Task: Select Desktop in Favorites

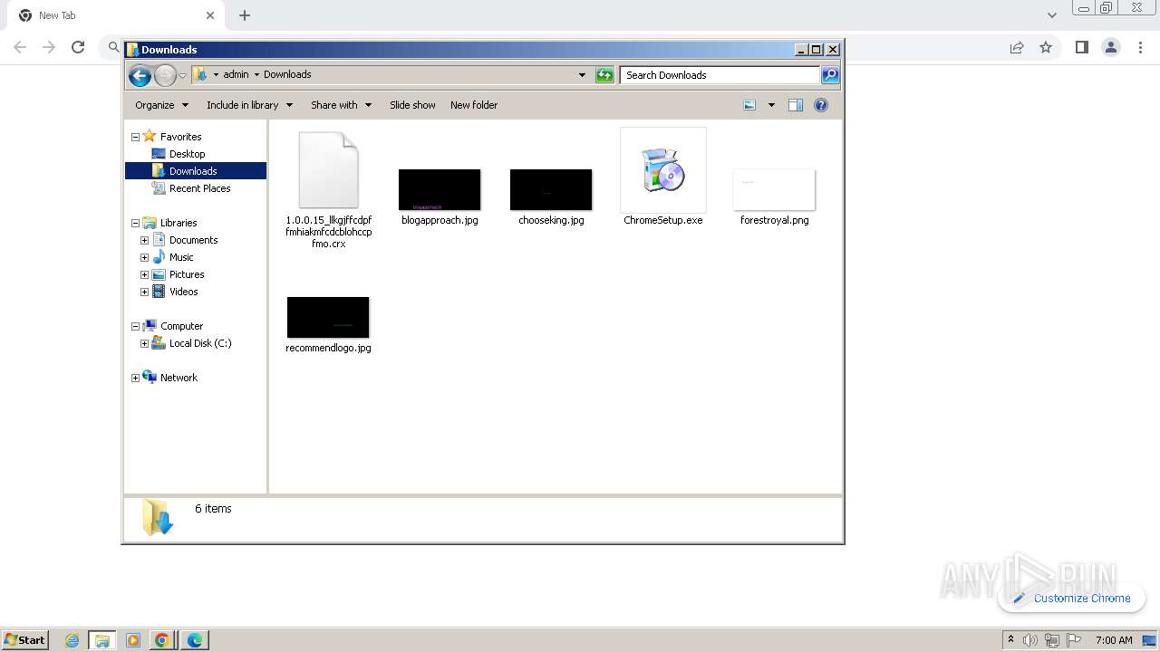Action: click(187, 154)
